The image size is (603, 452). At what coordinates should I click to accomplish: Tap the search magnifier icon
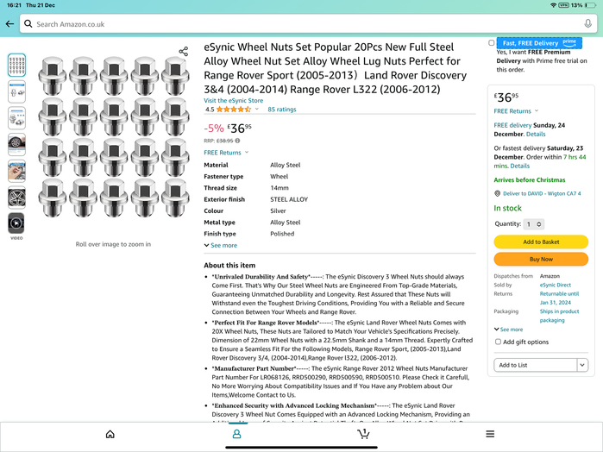(28, 24)
